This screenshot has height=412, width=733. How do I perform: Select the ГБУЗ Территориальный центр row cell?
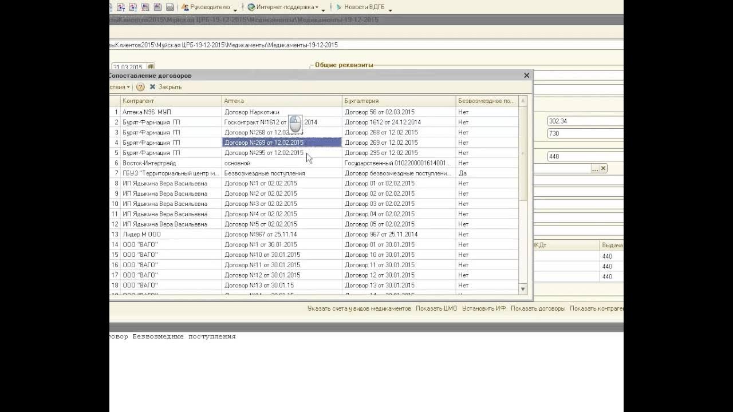coord(171,173)
